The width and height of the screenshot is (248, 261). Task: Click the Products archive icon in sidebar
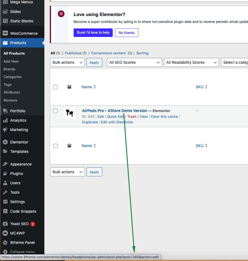click(x=5, y=43)
